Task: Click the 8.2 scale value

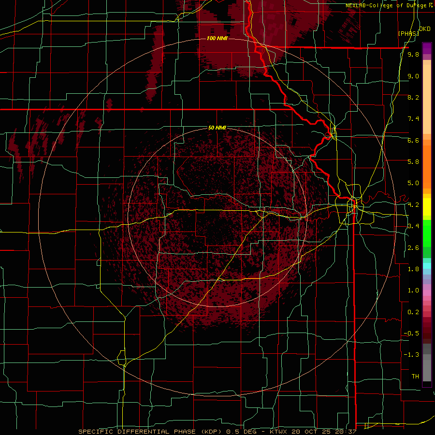Action: 413,98
